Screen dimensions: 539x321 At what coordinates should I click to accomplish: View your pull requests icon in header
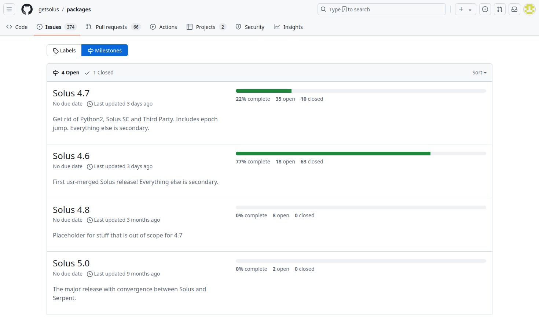pos(500,9)
